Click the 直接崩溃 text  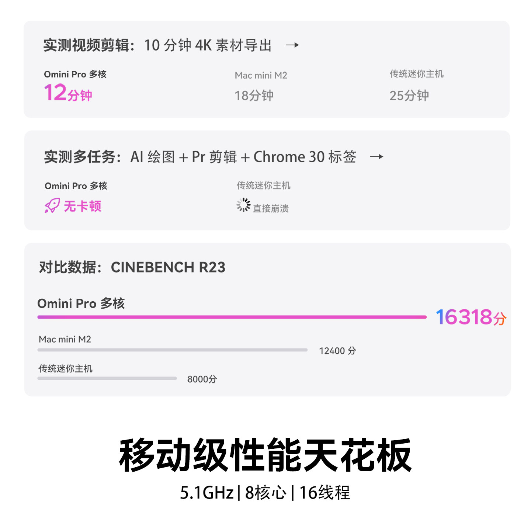tap(271, 208)
